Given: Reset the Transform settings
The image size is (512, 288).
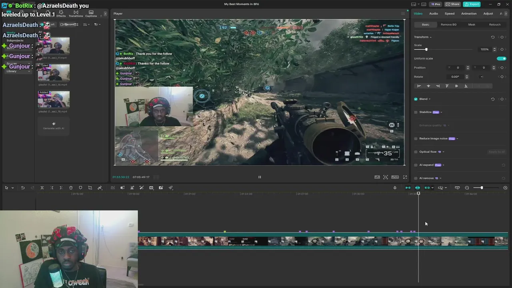Looking at the screenshot, I should [x=493, y=37].
